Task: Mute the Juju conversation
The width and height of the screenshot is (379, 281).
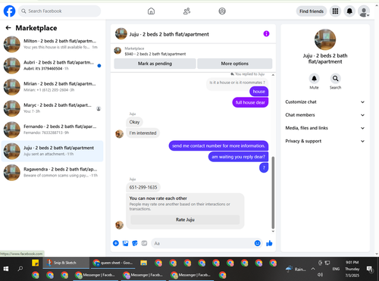Action: coord(314,79)
